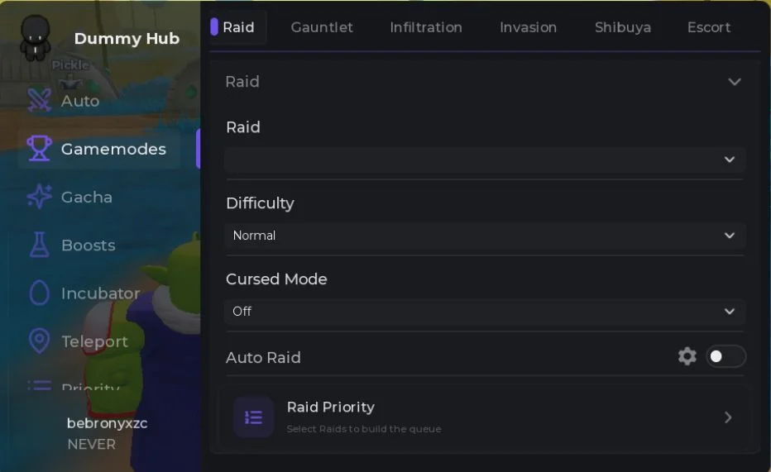Open the empty Raid selection dropdown
This screenshot has width=771, height=472.
484,160
